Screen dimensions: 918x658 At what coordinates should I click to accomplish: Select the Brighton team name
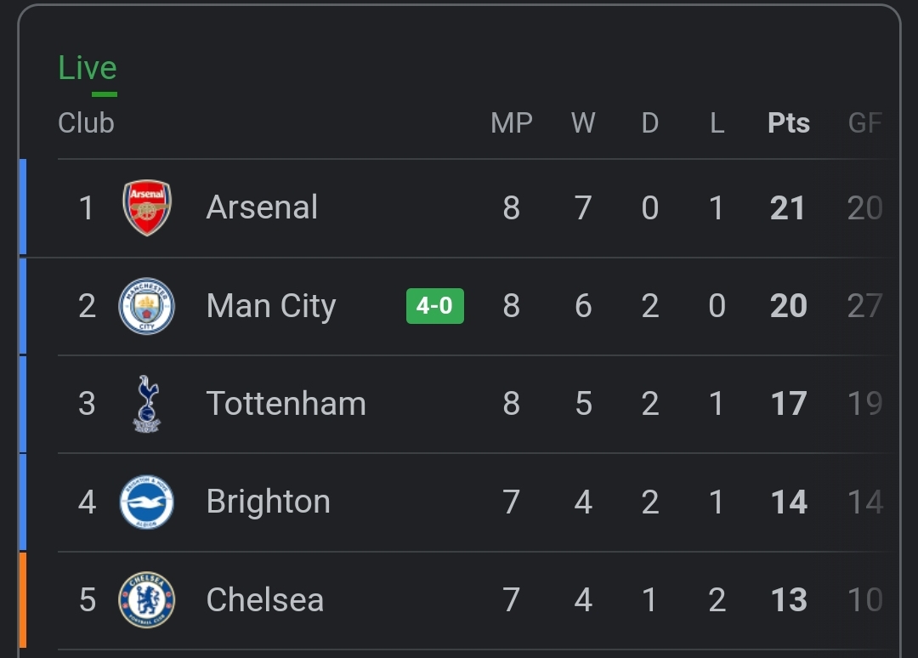268,502
